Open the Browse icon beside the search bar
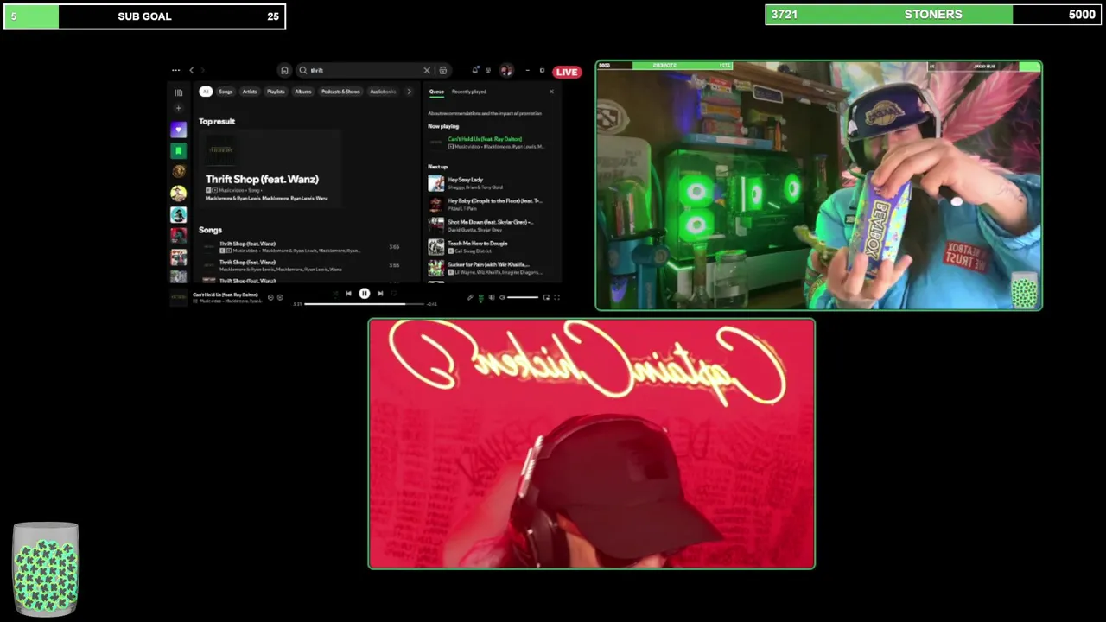 [x=443, y=71]
